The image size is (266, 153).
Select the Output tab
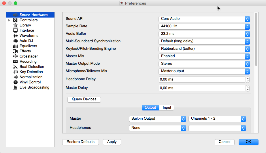click(x=150, y=108)
